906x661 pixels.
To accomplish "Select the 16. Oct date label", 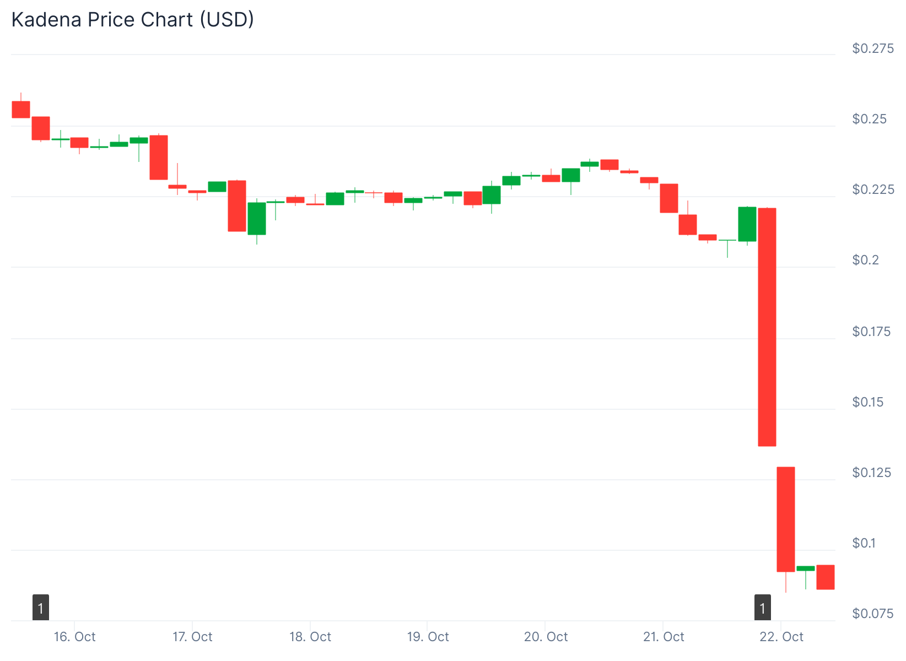I will (x=74, y=637).
